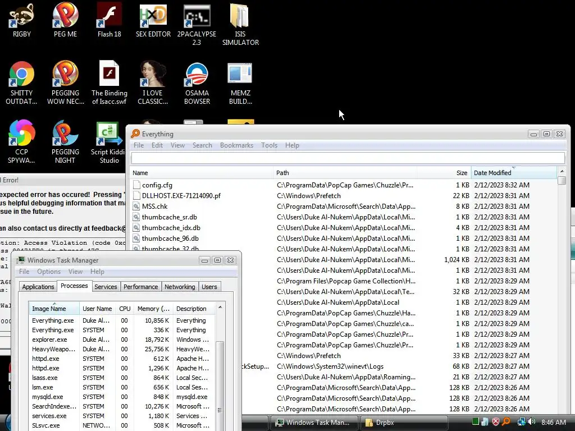Sort processes by CPU column header
The height and width of the screenshot is (431, 575).
point(125,309)
